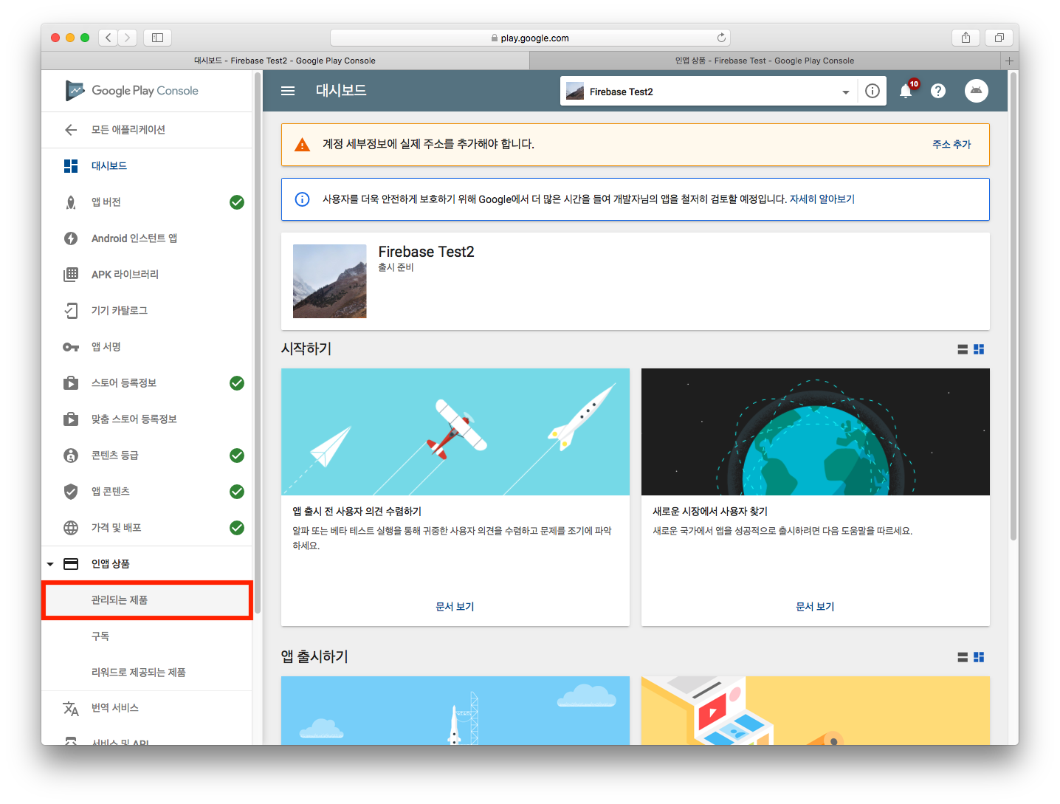Viewport: 1060px width, 804px height.
Task: Click the main page vertical scrollbar
Action: pos(1013,306)
